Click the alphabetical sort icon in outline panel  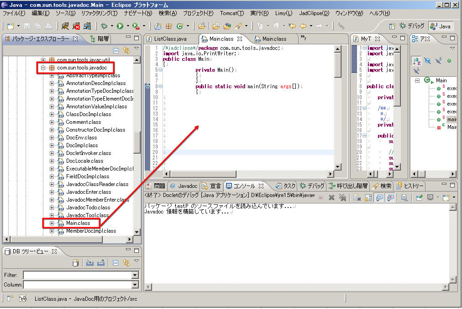(416, 61)
